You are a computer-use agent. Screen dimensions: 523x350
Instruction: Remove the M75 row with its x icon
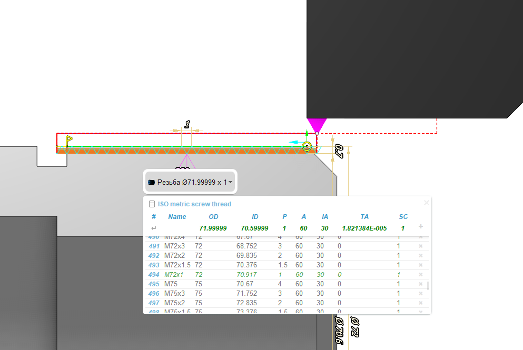[x=420, y=284]
